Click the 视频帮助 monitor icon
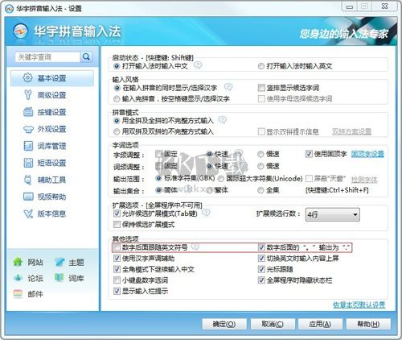Screen dimensions: 402x340 [28, 197]
